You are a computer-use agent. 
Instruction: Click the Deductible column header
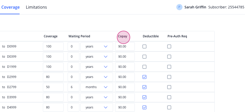tap(151, 36)
